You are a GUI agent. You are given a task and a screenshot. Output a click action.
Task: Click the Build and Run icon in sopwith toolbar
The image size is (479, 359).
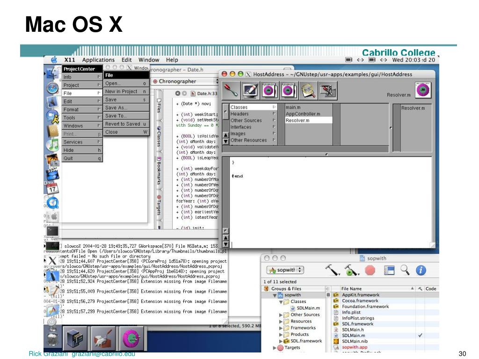coord(351,270)
